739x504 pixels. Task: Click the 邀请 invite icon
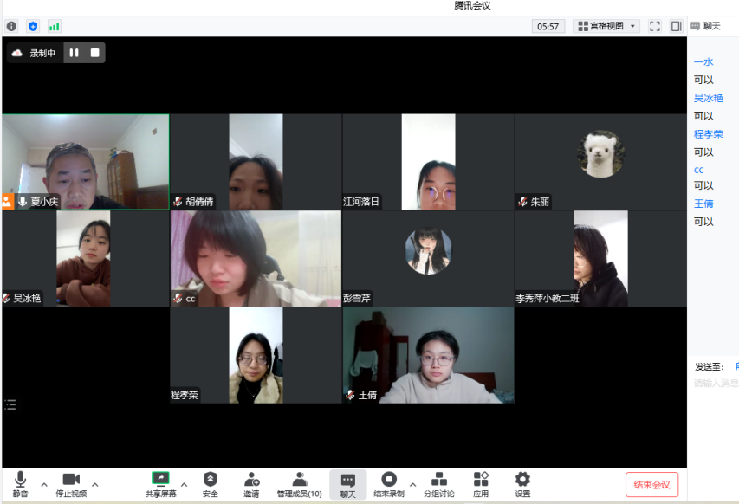(x=251, y=484)
